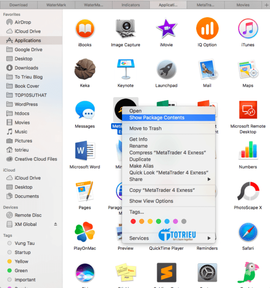Select the Microsoft Remote Desktop icon
The width and height of the screenshot is (270, 288).
[248, 110]
